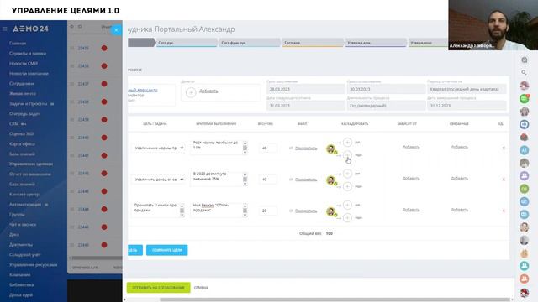538x302 pixels.
Task: Click cascade plus labeled рук in Увеличение нормы row
Action: point(347,142)
